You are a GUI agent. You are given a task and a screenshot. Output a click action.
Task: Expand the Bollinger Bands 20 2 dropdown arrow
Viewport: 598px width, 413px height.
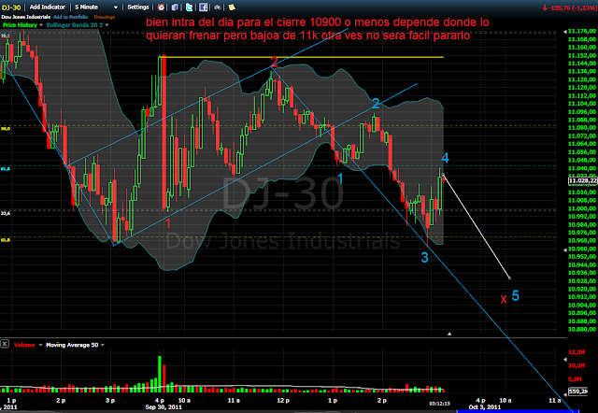[107, 25]
